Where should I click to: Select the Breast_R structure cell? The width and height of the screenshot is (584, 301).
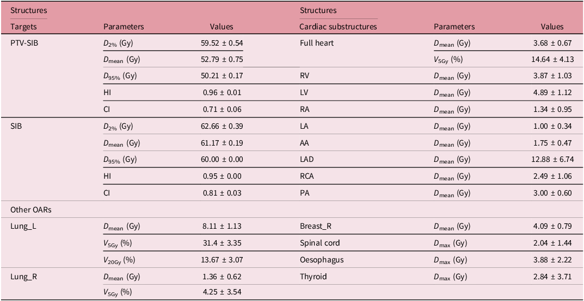pyautogui.click(x=315, y=226)
